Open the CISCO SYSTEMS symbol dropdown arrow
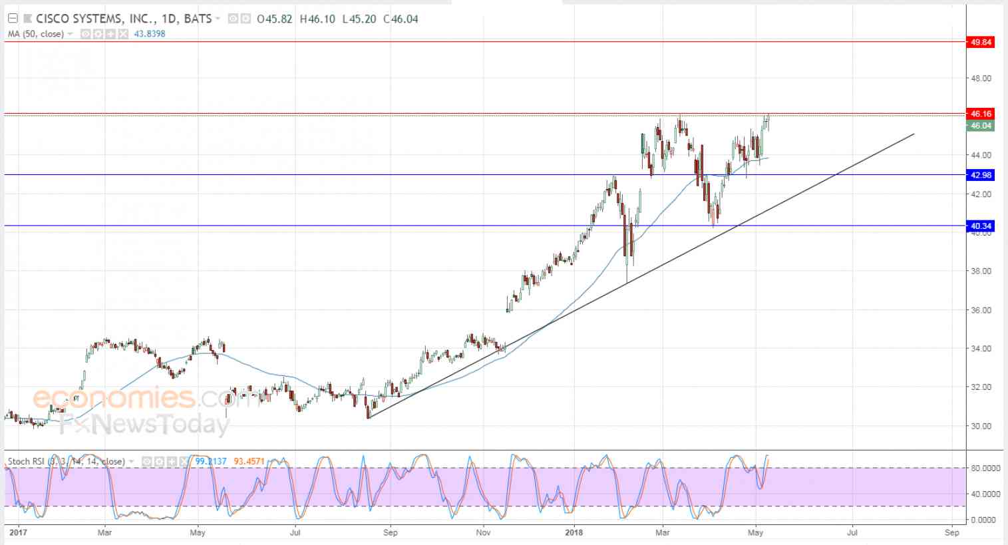1008x545 pixels. [x=218, y=19]
